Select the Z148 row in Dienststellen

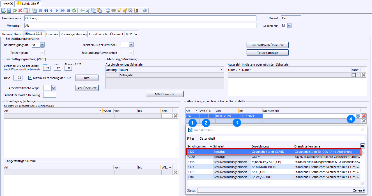coord(274,162)
